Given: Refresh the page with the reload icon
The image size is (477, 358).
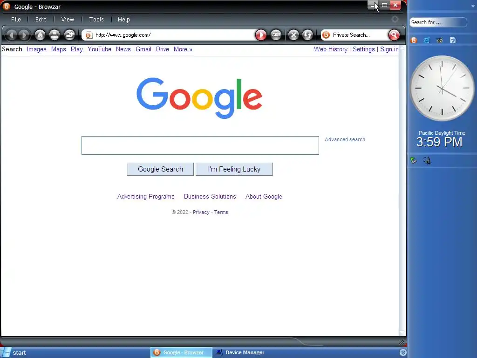Looking at the screenshot, I should [307, 35].
